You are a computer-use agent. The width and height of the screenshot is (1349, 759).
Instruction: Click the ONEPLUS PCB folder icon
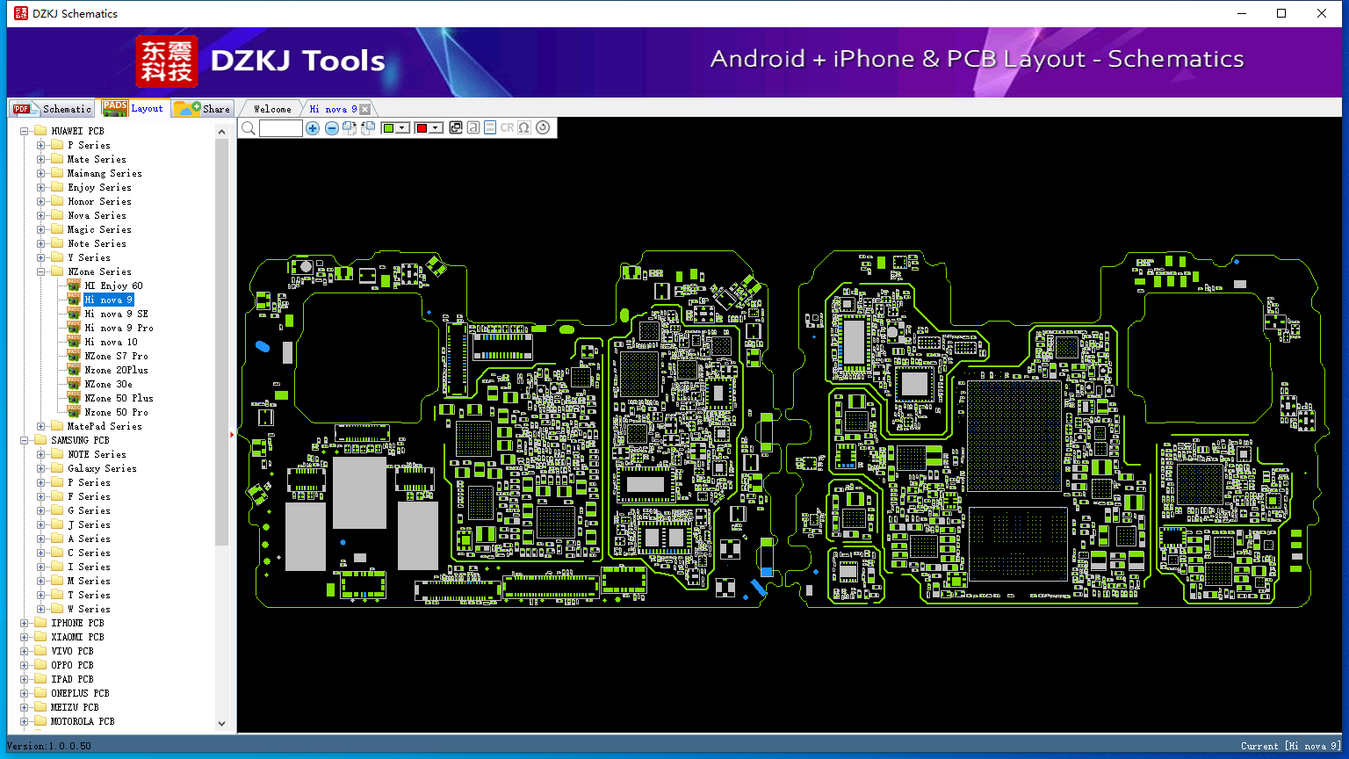pyautogui.click(x=40, y=693)
